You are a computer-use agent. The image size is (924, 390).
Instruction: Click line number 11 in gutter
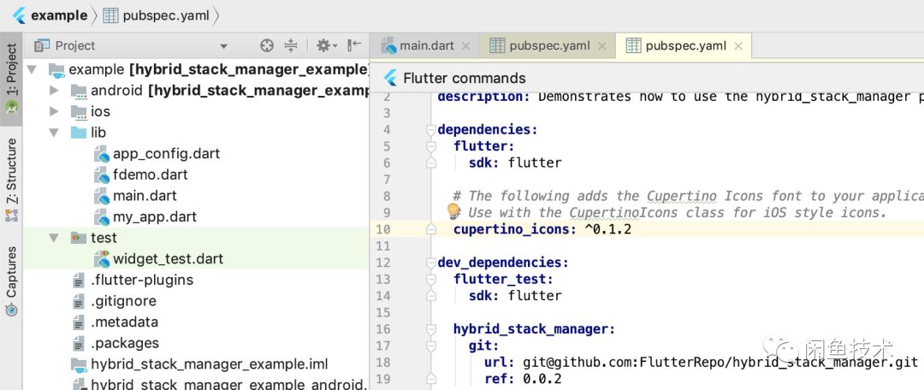(x=383, y=245)
